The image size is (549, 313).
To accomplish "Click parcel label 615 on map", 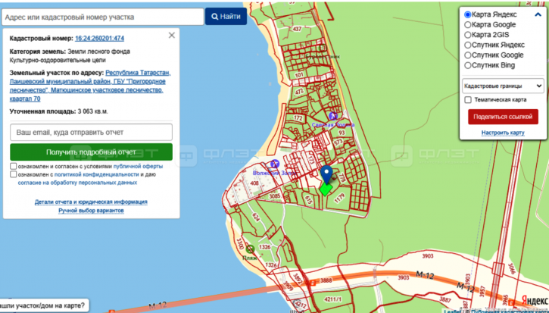I will [309, 200].
